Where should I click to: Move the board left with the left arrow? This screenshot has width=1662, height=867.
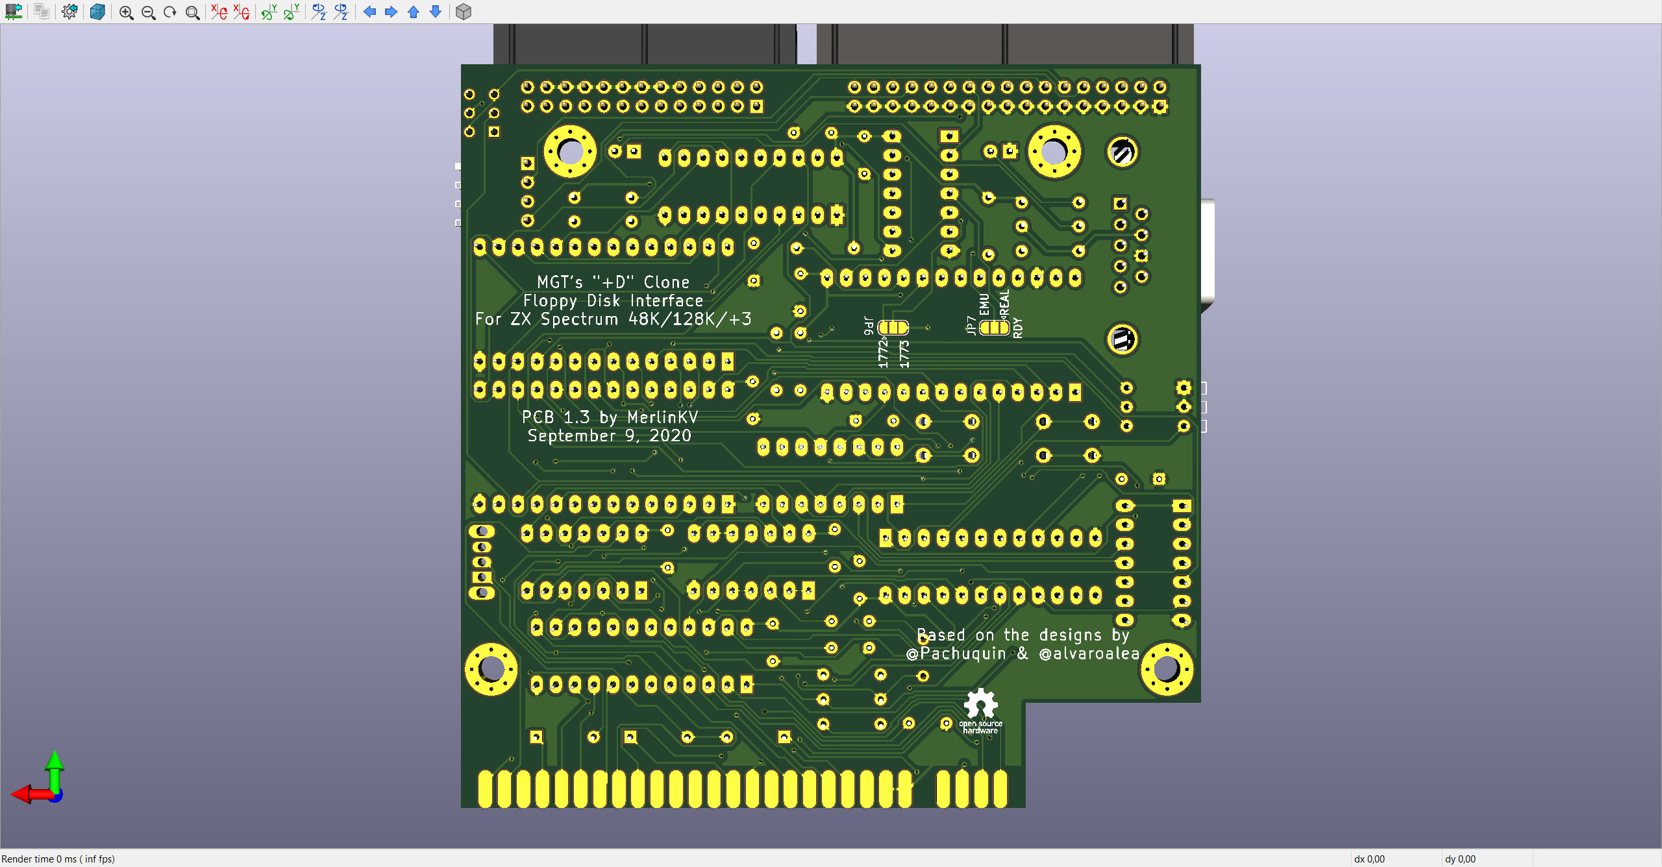tap(369, 12)
